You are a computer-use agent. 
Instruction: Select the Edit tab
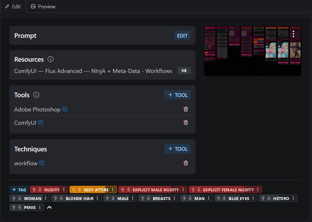(13, 7)
